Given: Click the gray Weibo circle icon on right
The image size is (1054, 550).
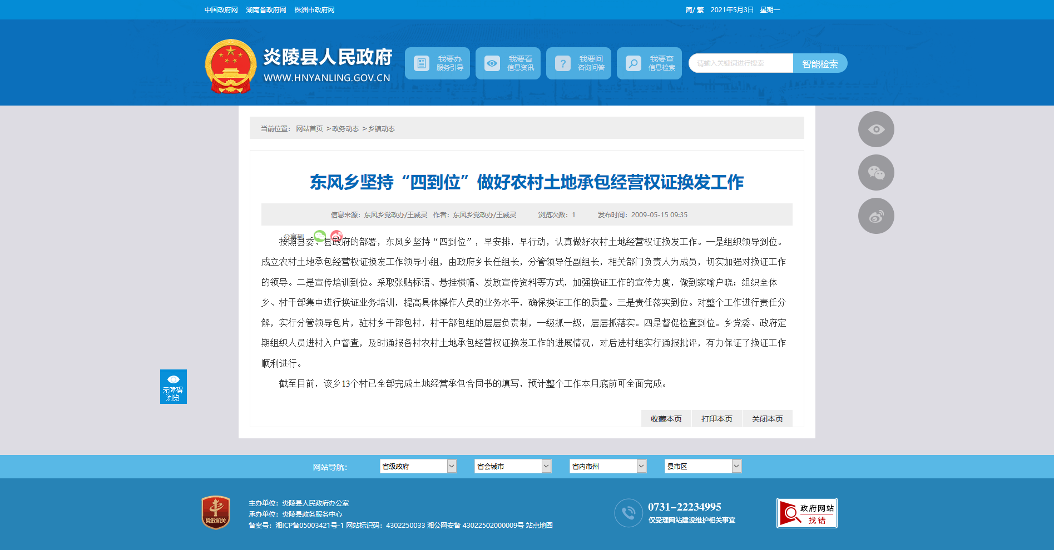Looking at the screenshot, I should click(x=876, y=216).
